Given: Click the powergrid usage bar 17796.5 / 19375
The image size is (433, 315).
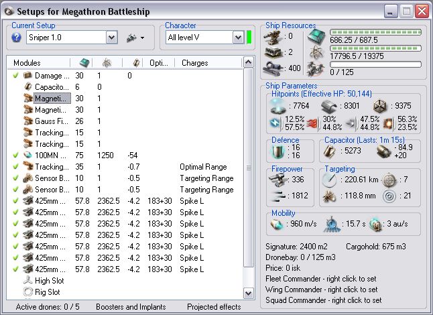Looking at the screenshot, I should (375, 48).
